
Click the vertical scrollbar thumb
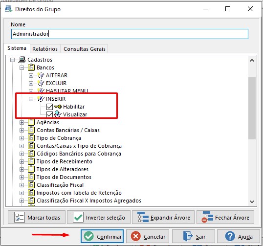pos(252,108)
